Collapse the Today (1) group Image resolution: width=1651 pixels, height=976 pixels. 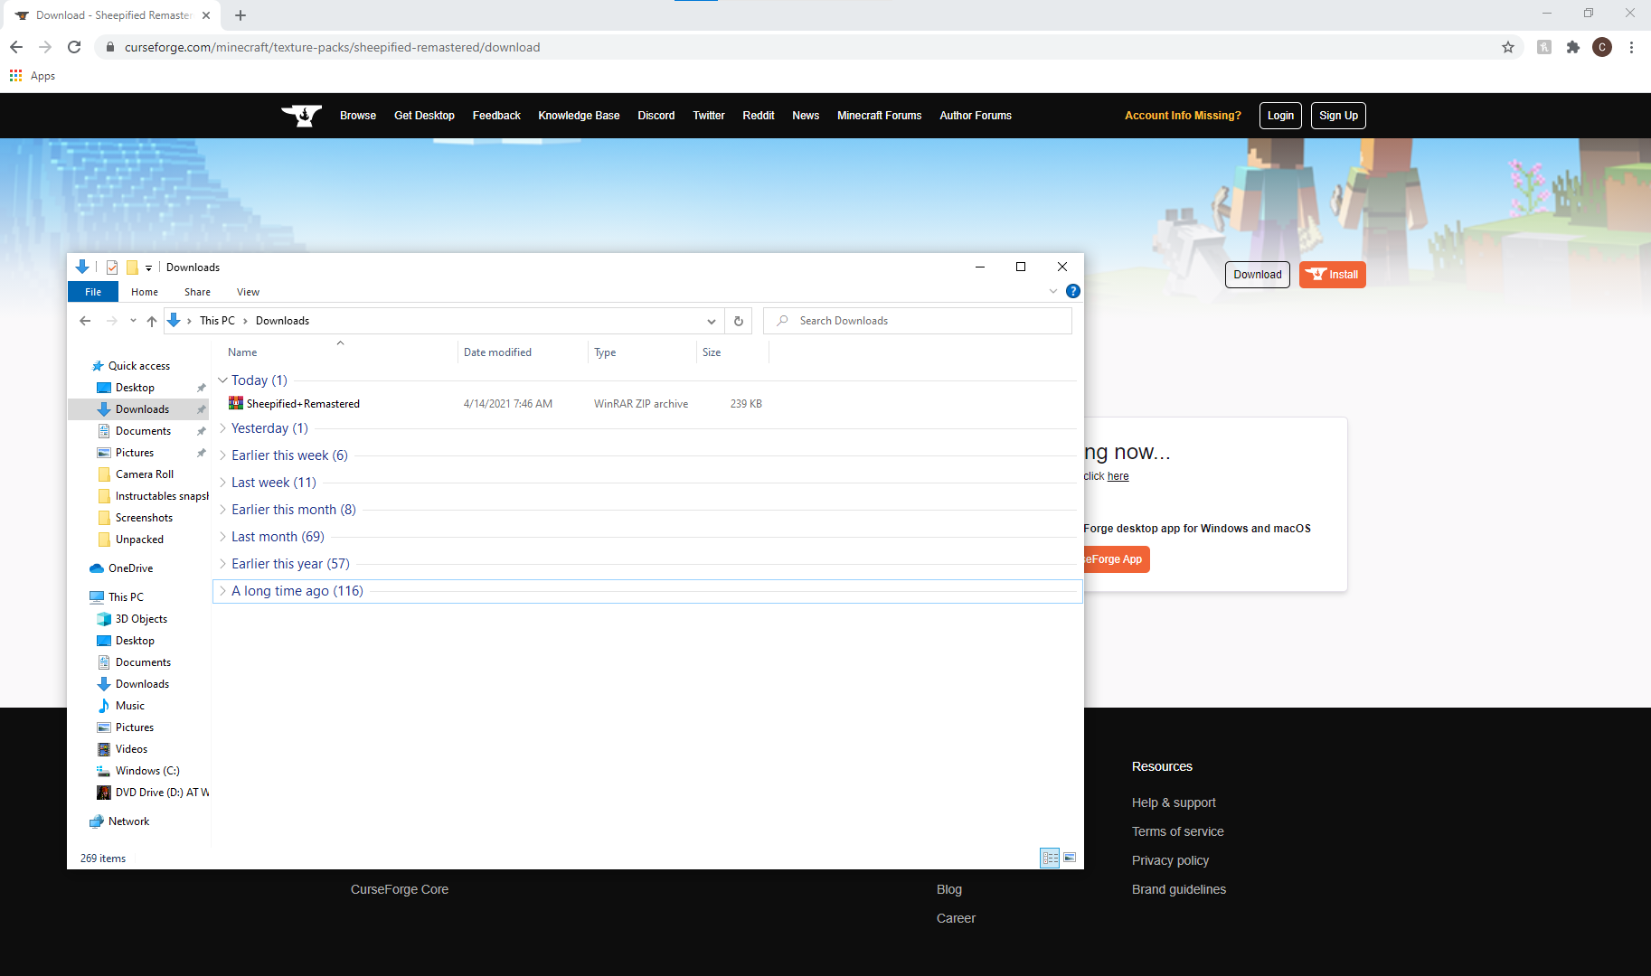[x=223, y=380]
